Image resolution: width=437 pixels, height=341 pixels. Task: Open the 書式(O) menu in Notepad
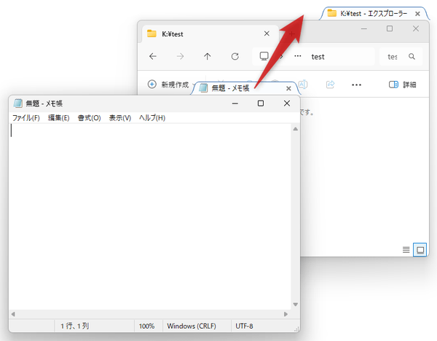pos(89,118)
